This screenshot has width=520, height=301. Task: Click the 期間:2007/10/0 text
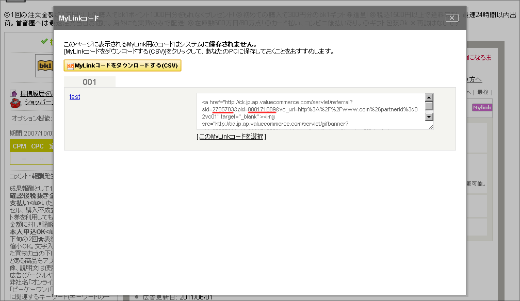(x=31, y=133)
